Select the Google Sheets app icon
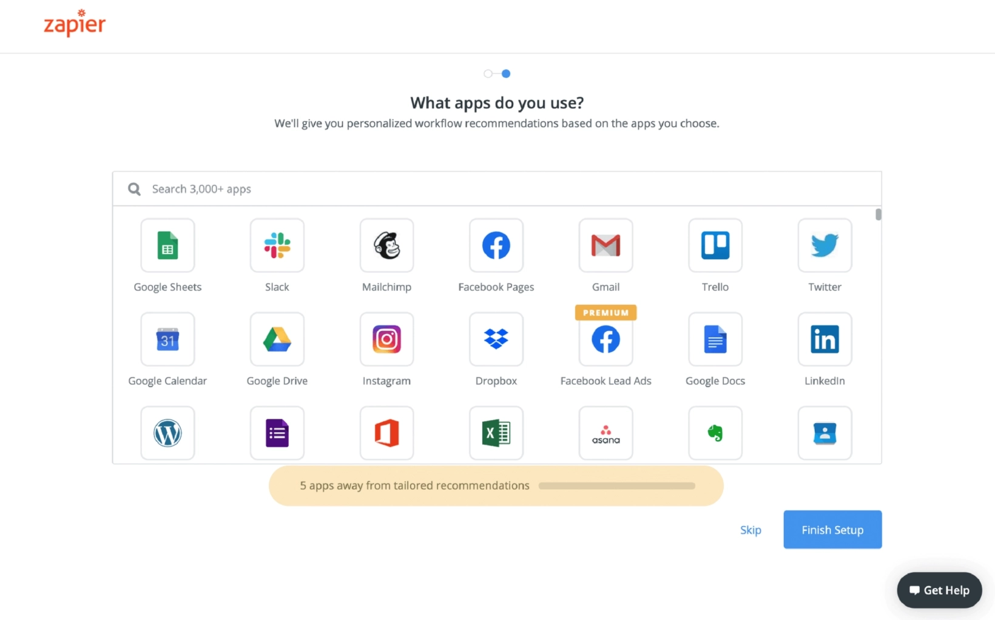 (x=167, y=245)
